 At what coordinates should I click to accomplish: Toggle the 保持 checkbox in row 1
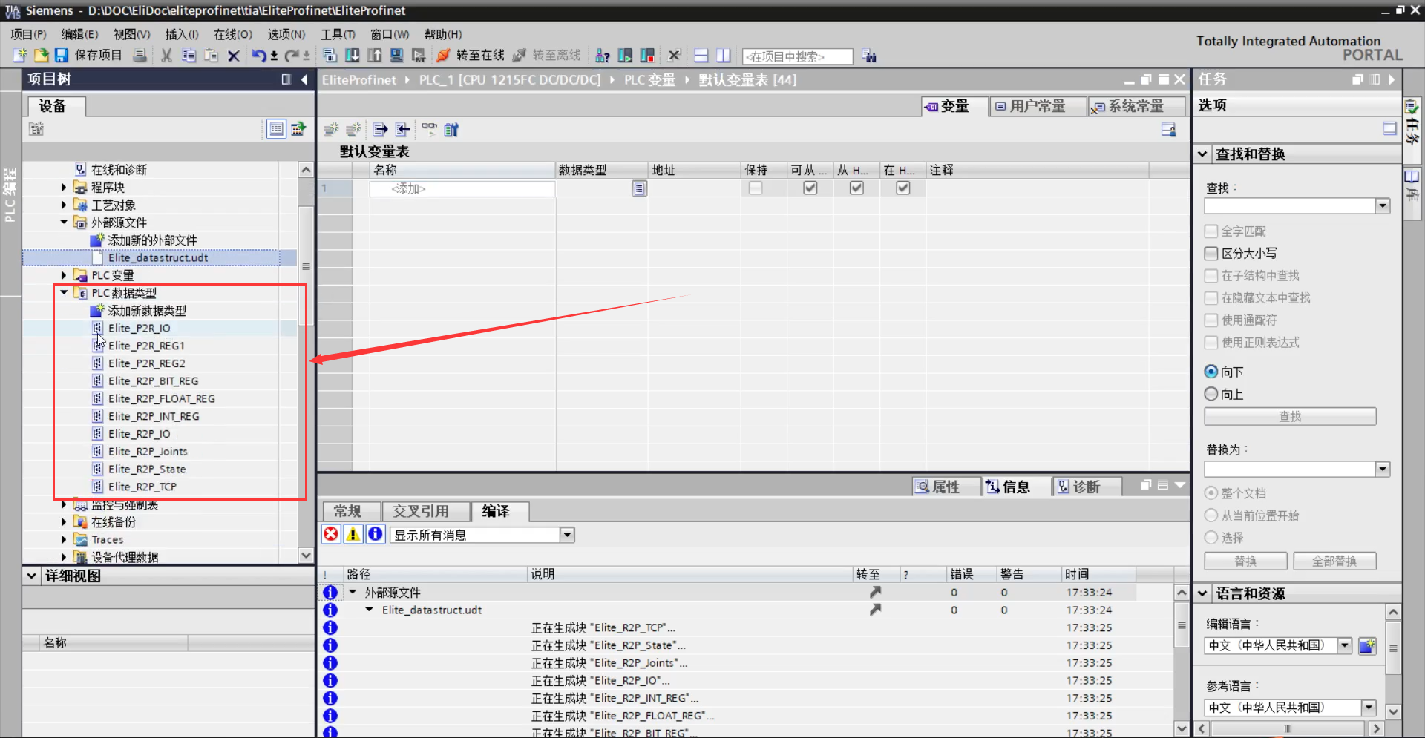(756, 188)
